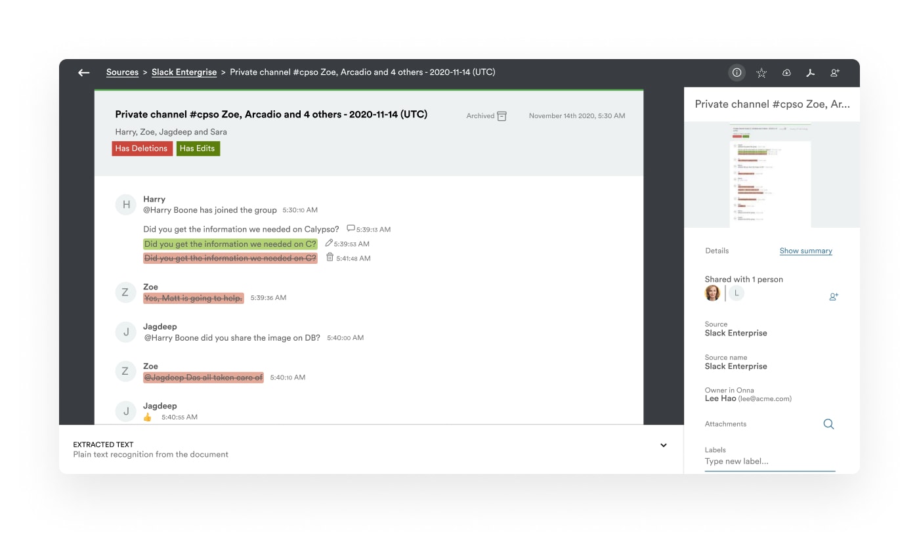919x533 pixels.
Task: Download document via cloud icon
Action: point(786,73)
